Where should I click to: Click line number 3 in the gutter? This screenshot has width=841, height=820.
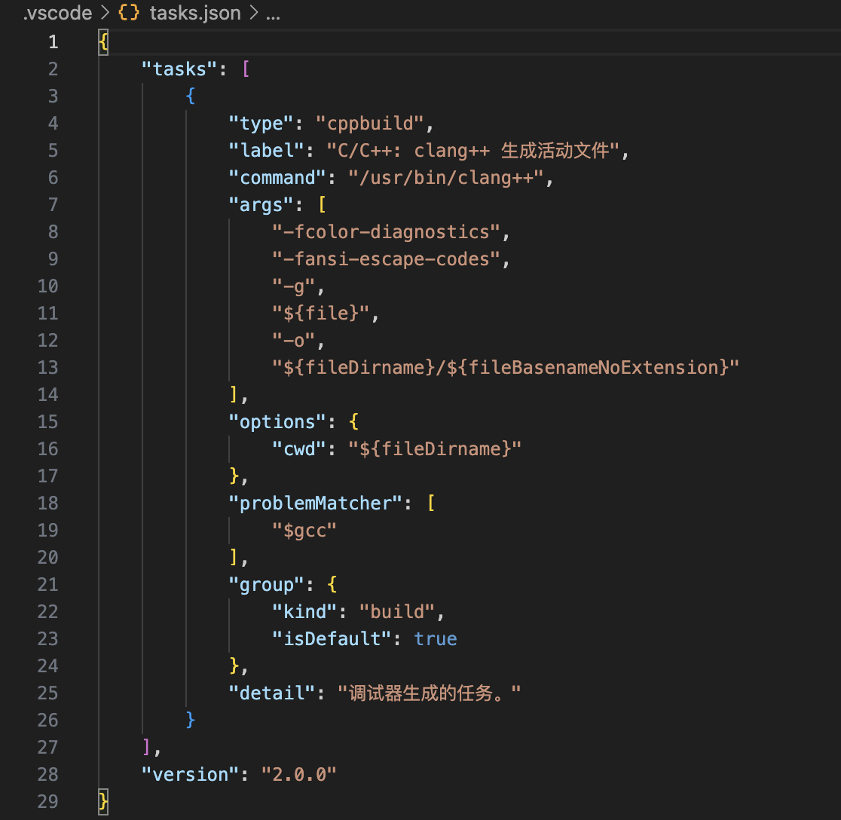(x=53, y=96)
